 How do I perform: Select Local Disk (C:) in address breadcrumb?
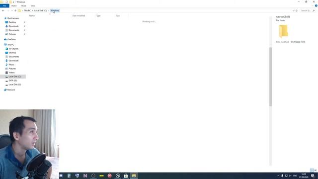click(40, 10)
